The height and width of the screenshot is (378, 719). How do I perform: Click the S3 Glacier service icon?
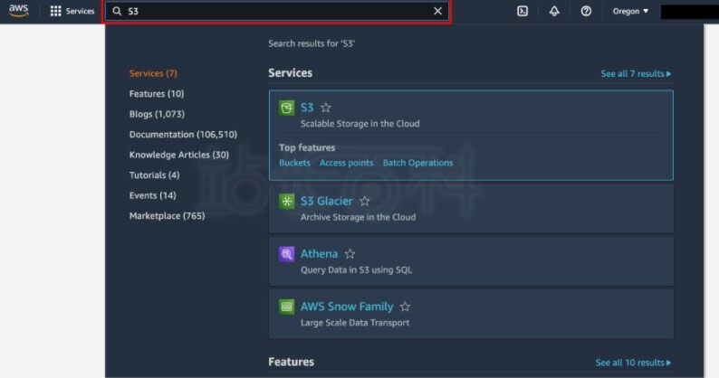[x=286, y=201]
